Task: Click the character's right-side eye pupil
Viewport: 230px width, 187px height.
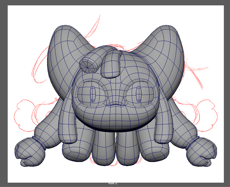Action: 138,94
